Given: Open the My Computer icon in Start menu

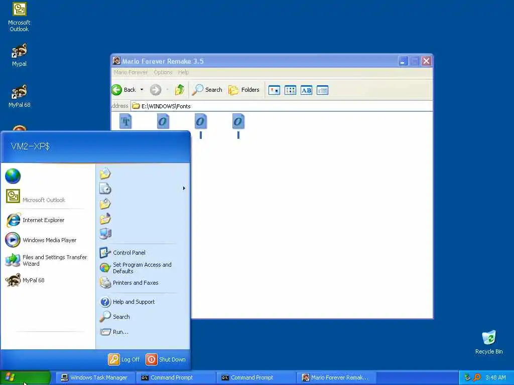Looking at the screenshot, I should pyautogui.click(x=105, y=234).
